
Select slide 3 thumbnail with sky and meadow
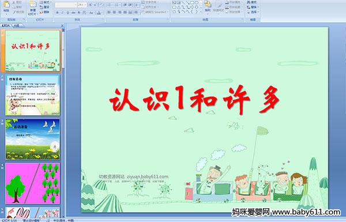(33, 139)
